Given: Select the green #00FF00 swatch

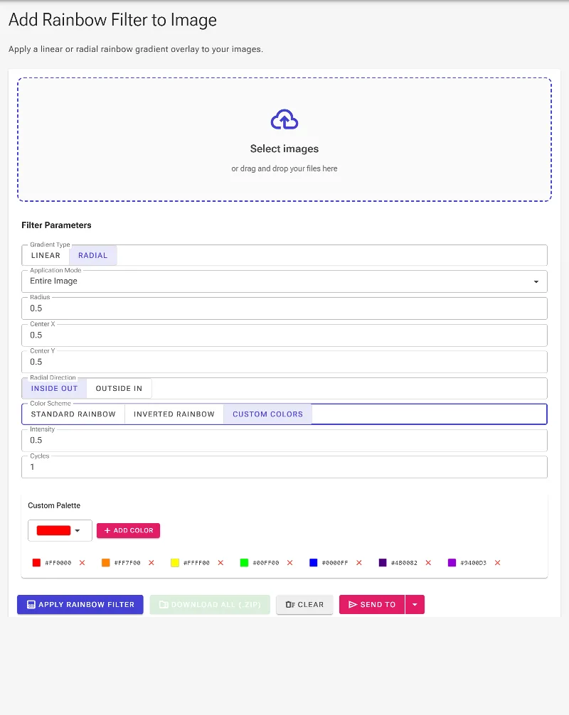Looking at the screenshot, I should pyautogui.click(x=244, y=563).
